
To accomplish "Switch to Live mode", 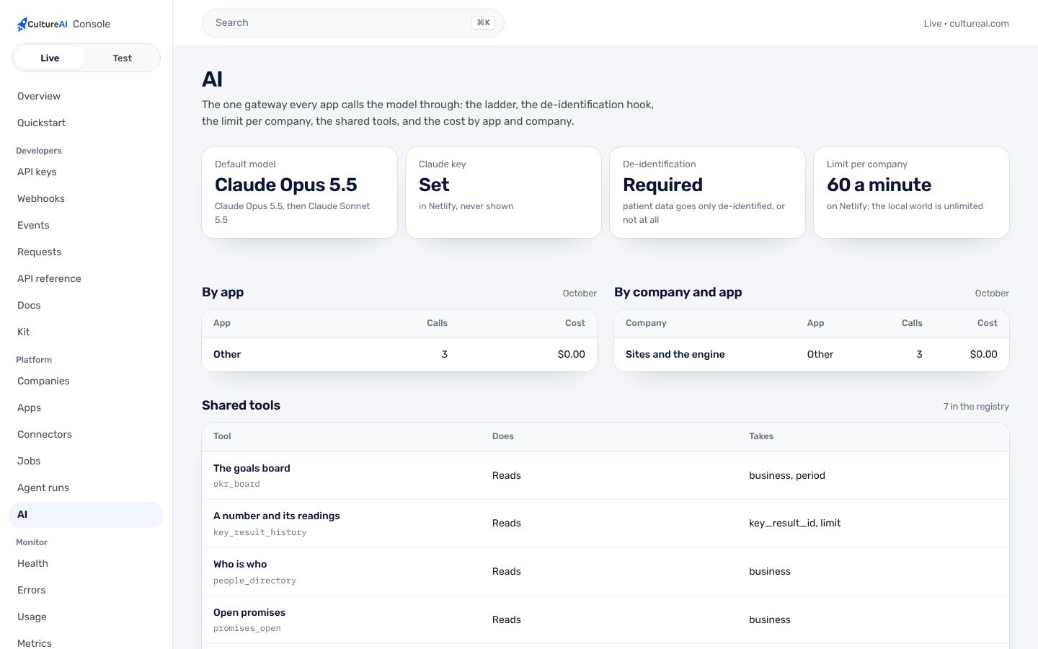I will click(50, 58).
